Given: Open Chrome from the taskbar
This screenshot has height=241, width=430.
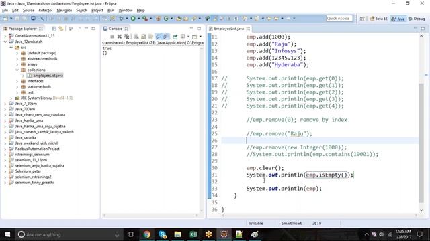Looking at the screenshot, I should [x=146, y=234].
